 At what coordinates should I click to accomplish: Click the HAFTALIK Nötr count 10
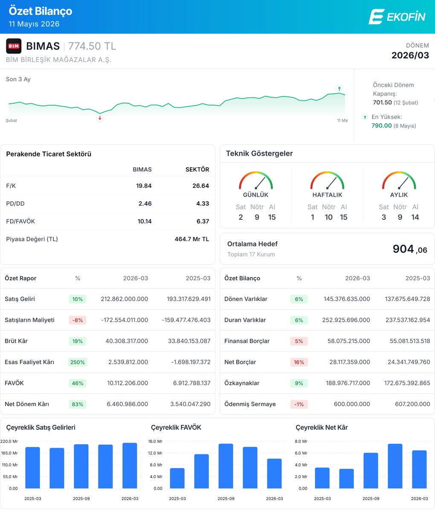pyautogui.click(x=328, y=217)
